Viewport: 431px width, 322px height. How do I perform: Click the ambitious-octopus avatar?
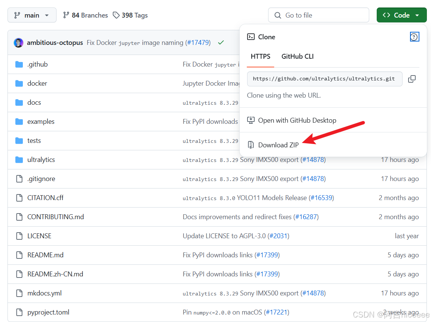pos(18,43)
